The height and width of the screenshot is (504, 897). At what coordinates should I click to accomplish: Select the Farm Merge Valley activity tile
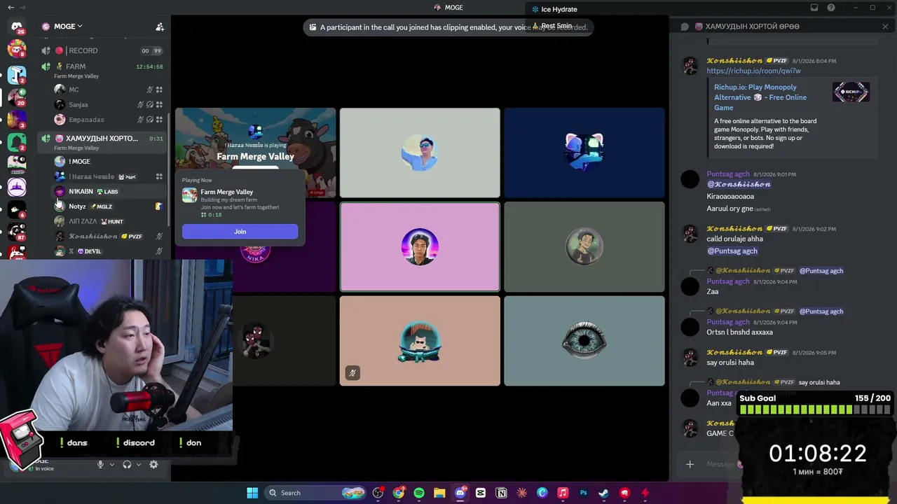(255, 139)
